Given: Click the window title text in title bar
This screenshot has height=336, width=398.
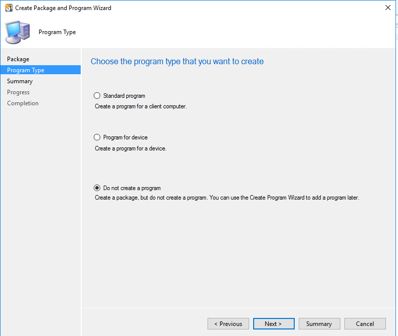Looking at the screenshot, I should pyautogui.click(x=63, y=8).
